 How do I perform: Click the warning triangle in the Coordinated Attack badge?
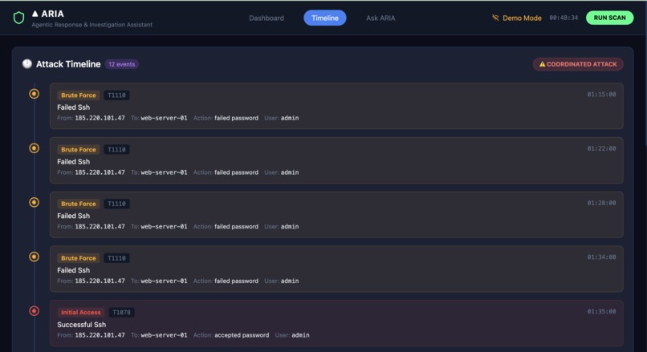(542, 64)
